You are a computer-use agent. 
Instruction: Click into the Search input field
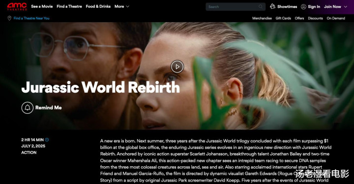[233, 7]
